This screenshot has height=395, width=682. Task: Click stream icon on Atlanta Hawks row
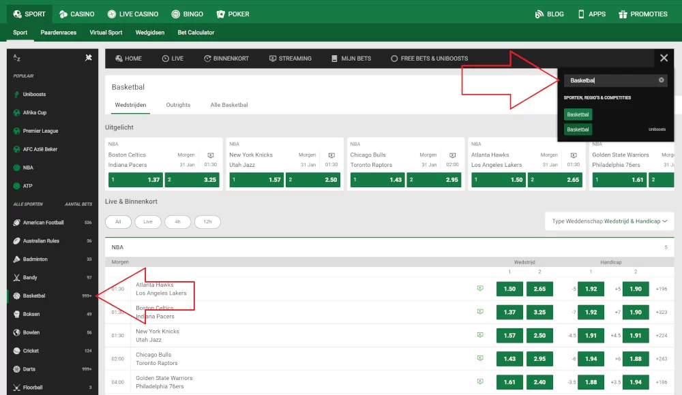coord(480,288)
